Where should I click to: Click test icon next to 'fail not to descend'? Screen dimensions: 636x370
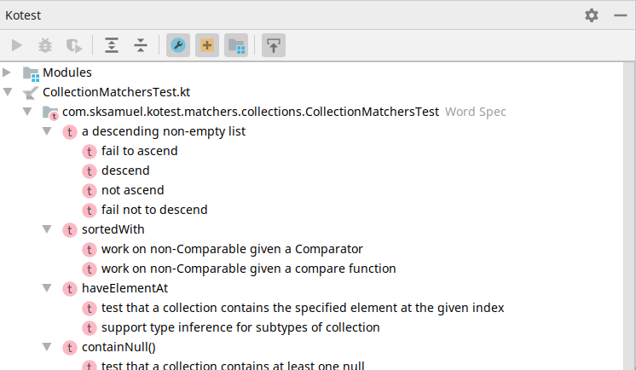click(90, 211)
